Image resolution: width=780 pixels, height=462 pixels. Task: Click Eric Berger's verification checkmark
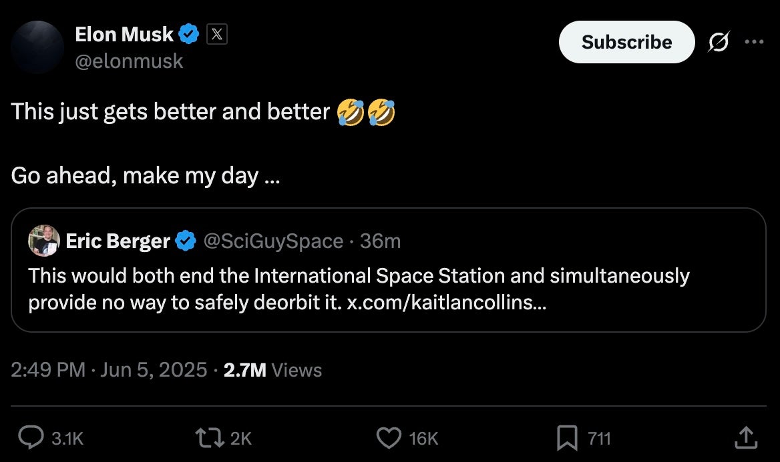(185, 241)
